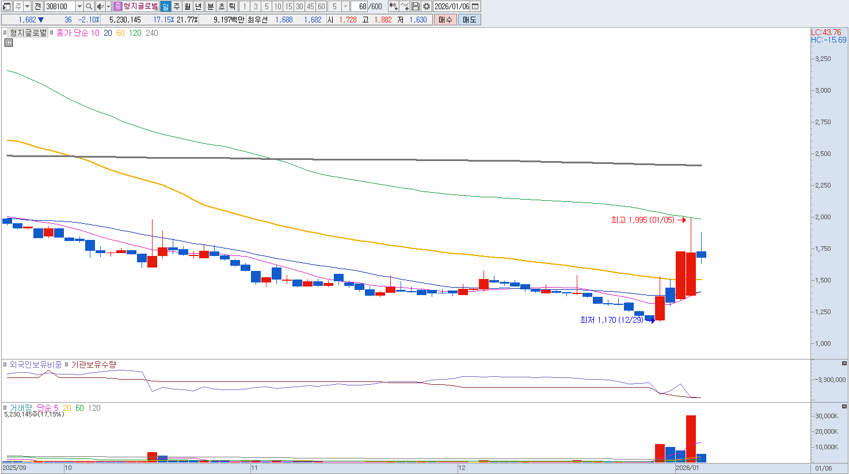The height and width of the screenshot is (474, 849).
Task: Click the small grid icon below stock name
Action: pos(9,43)
